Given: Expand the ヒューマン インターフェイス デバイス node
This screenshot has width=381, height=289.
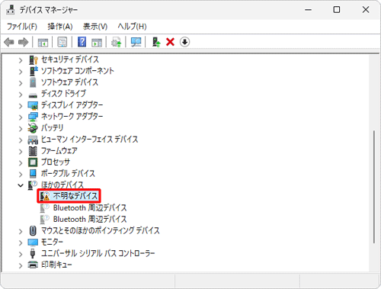Looking at the screenshot, I should (x=21, y=140).
